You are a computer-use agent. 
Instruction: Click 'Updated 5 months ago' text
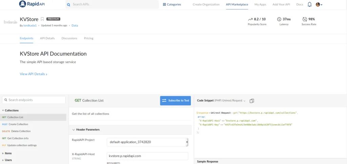[x=54, y=25]
